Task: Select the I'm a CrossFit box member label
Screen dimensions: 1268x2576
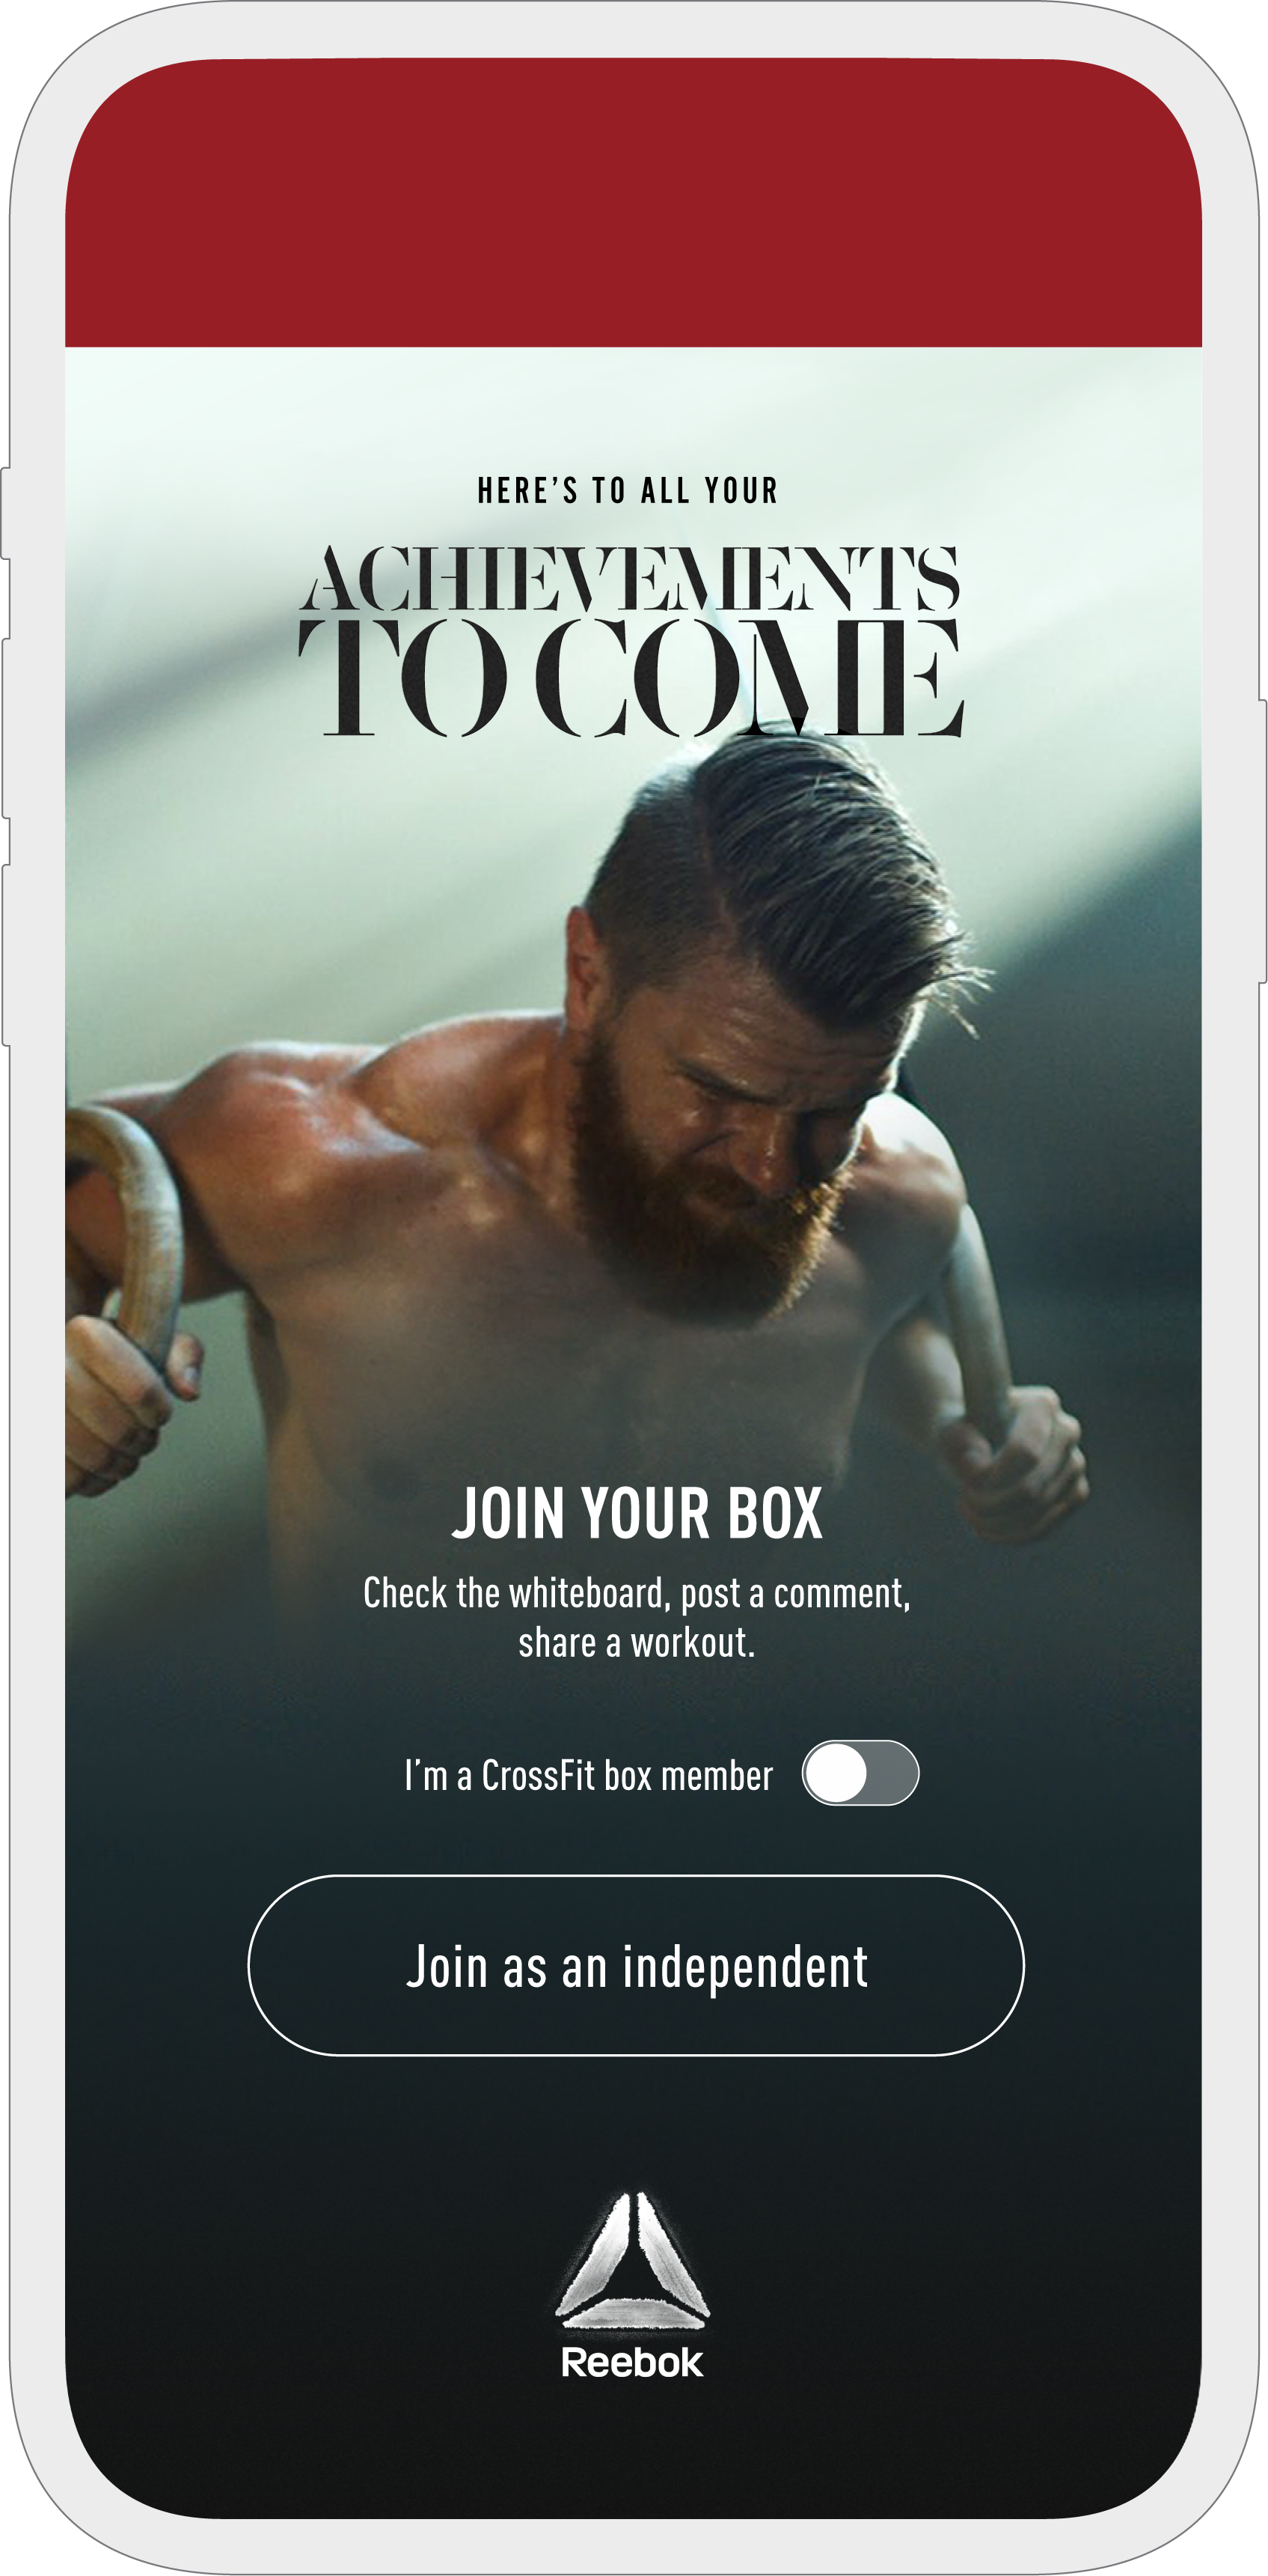Action: click(x=589, y=1775)
